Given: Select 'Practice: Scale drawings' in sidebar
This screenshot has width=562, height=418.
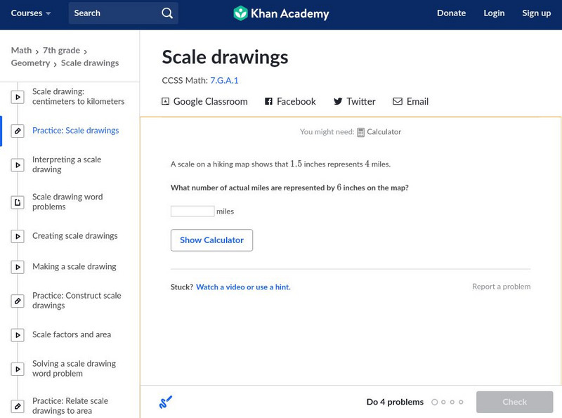Looking at the screenshot, I should pos(75,131).
